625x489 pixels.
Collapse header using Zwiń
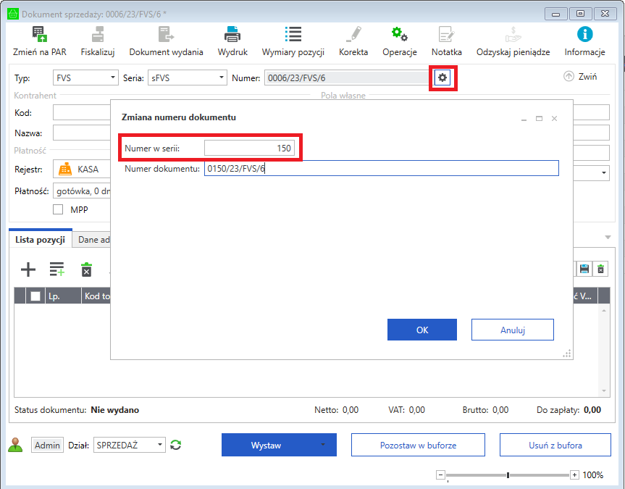[580, 77]
